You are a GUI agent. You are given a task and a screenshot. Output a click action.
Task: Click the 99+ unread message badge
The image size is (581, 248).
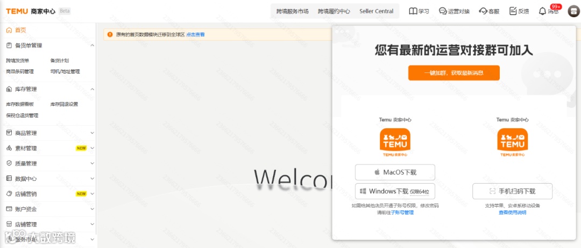556,6
